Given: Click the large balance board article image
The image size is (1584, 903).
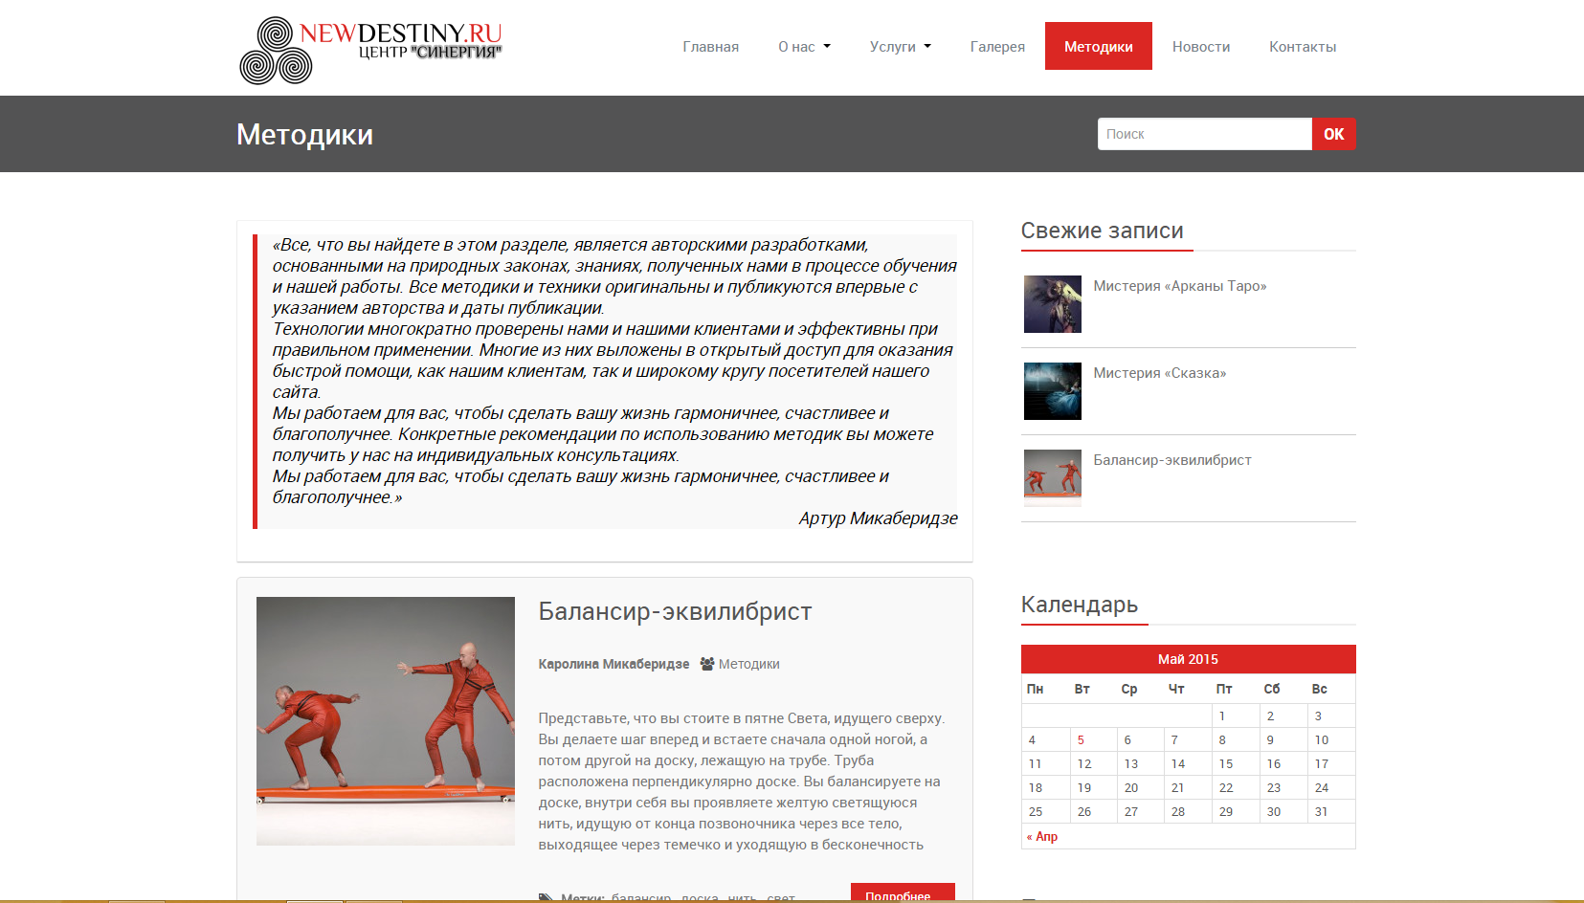Looking at the screenshot, I should pyautogui.click(x=385, y=720).
